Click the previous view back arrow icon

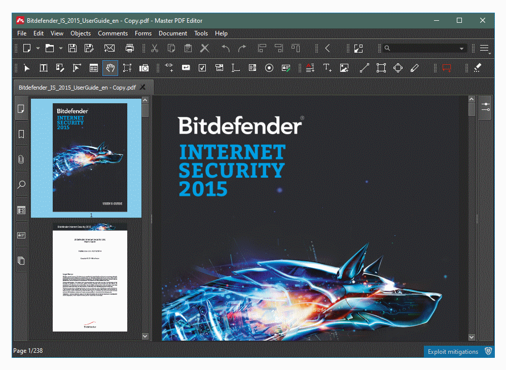328,48
